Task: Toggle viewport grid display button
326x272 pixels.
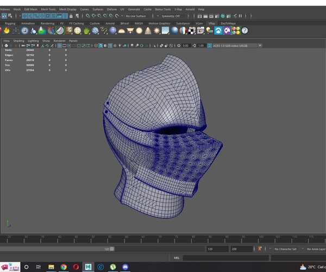Action: (x=59, y=46)
